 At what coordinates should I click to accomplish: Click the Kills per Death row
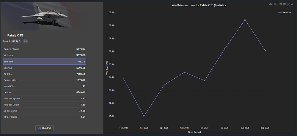coord(45,105)
